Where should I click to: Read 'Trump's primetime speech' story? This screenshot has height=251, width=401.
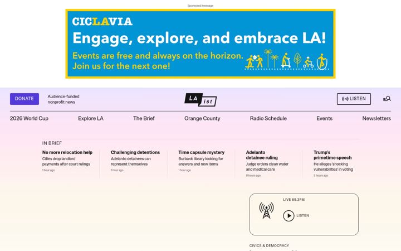(332, 155)
